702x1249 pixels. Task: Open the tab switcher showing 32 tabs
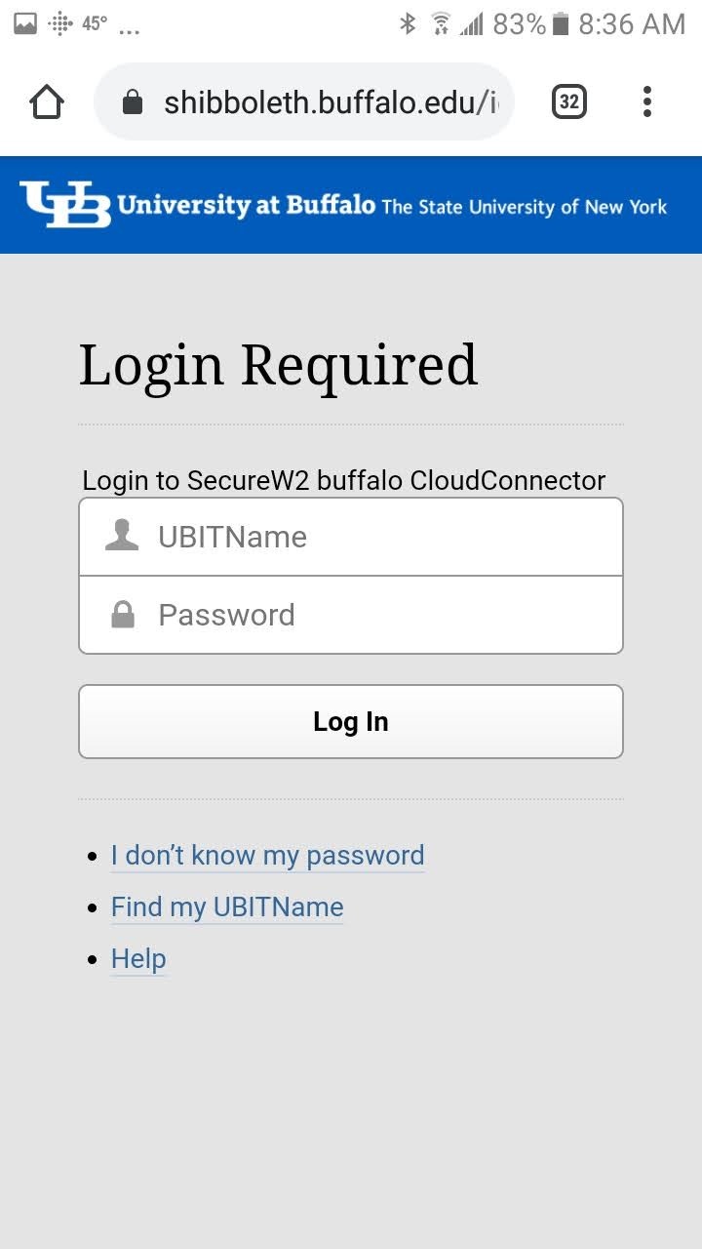click(569, 101)
